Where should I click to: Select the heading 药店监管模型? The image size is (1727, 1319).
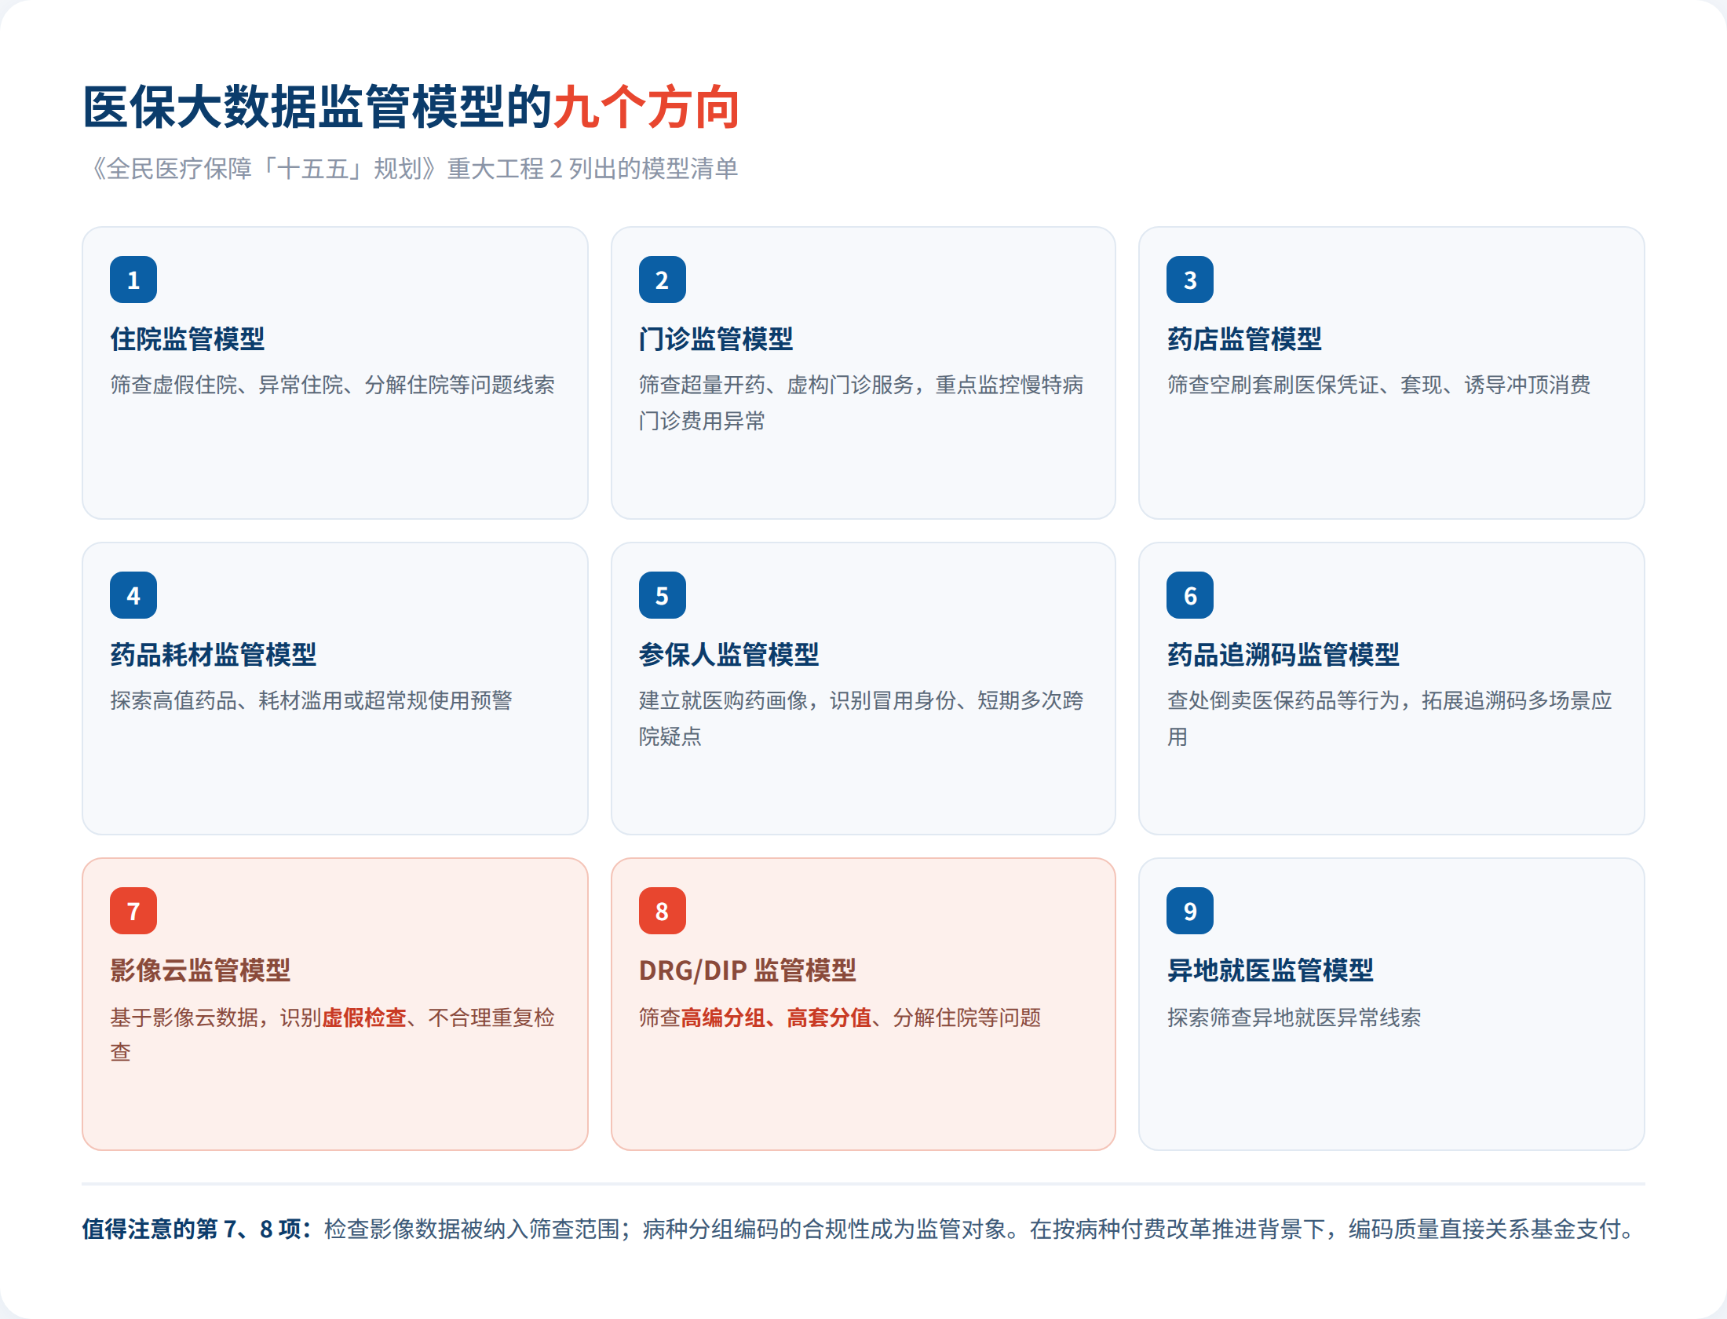(x=1244, y=339)
